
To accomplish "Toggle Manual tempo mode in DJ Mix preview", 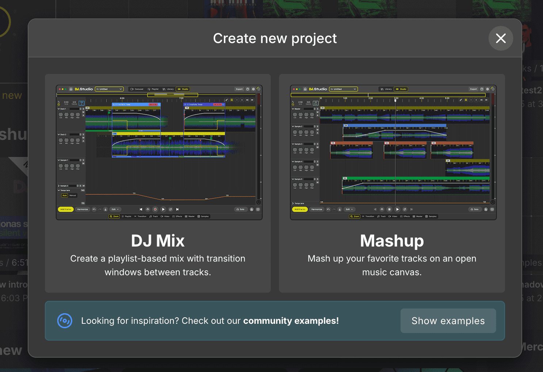I will pyautogui.click(x=73, y=195).
